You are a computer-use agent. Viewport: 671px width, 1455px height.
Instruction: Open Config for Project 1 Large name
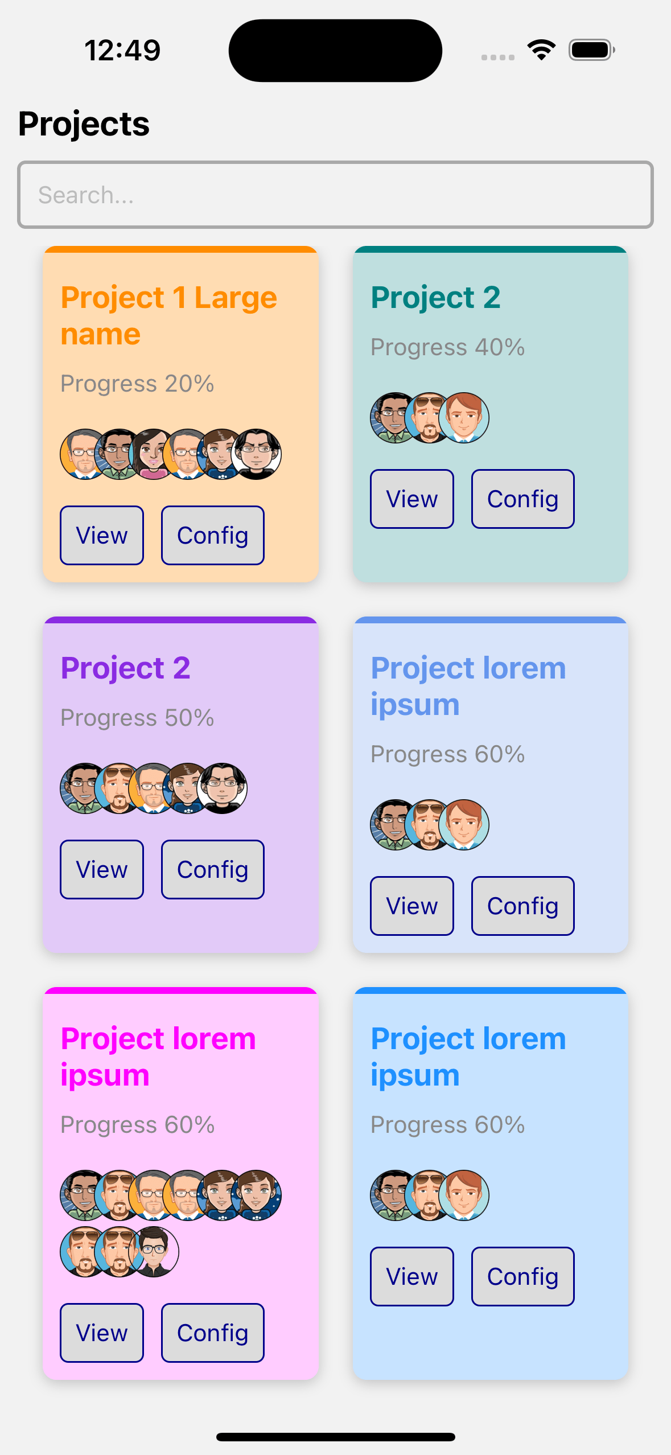pos(212,535)
